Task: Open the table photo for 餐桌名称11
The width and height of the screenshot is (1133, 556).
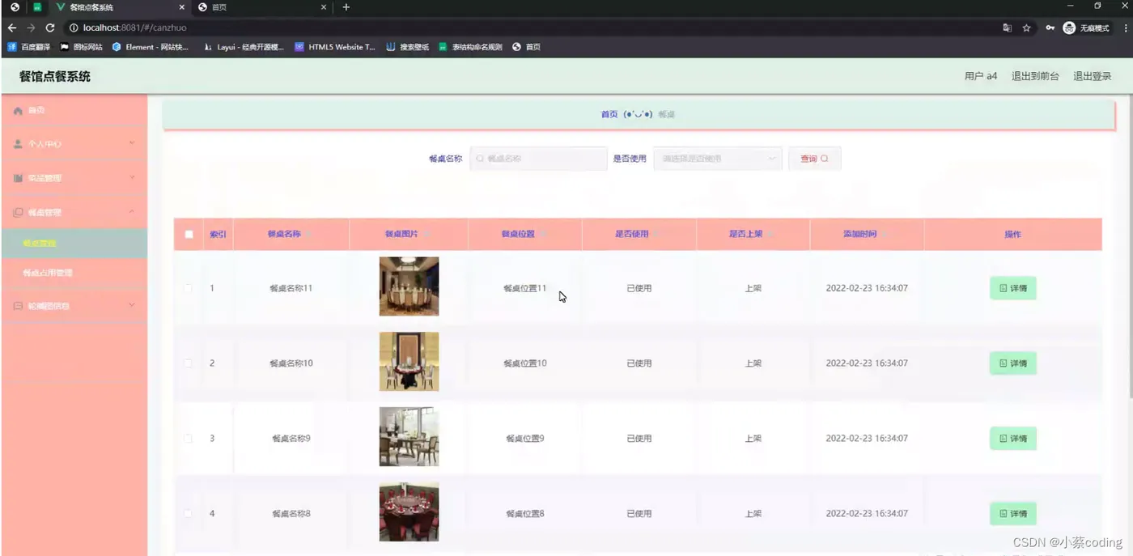Action: pos(409,286)
